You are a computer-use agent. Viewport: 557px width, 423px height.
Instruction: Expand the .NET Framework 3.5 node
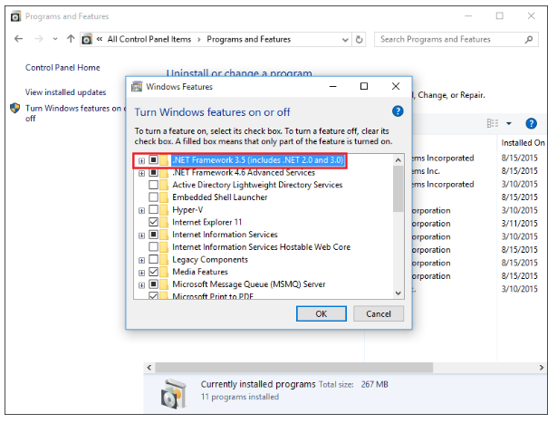(x=141, y=161)
